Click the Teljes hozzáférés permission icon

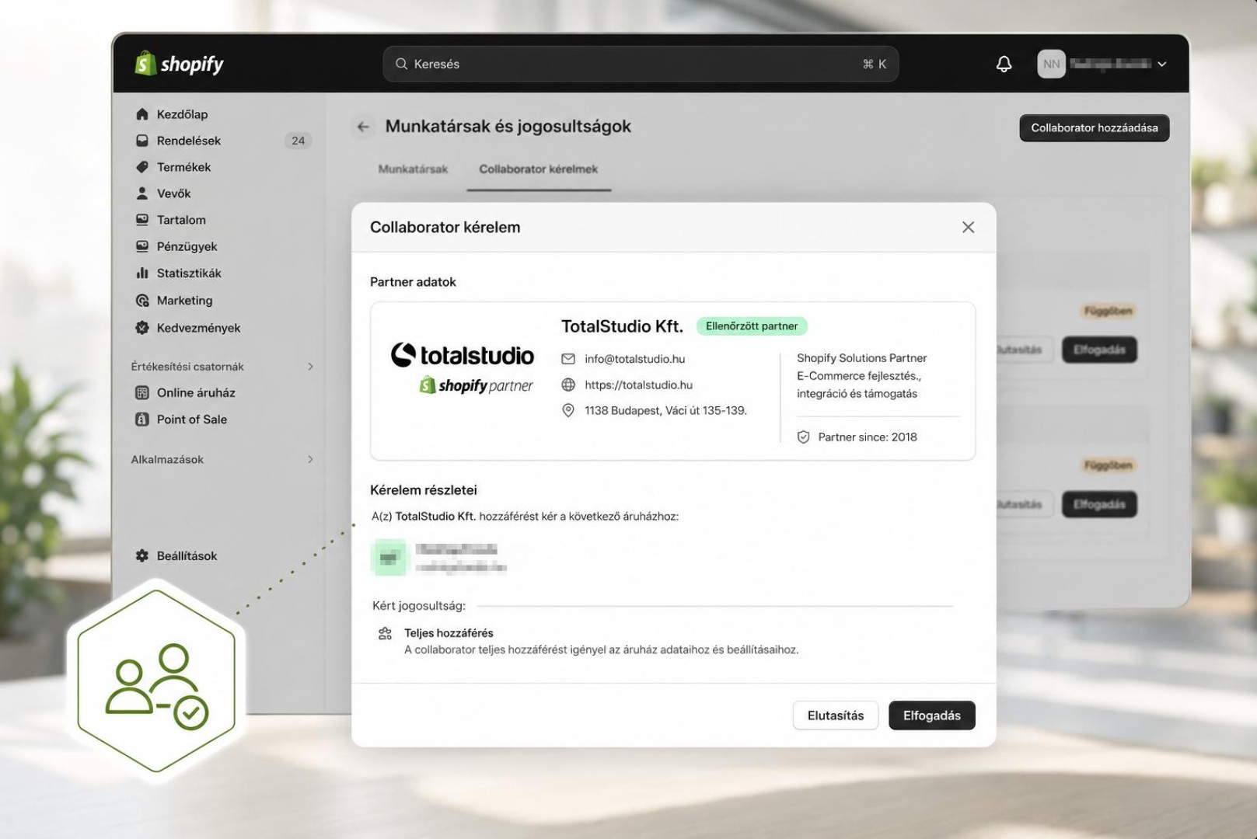pos(385,634)
